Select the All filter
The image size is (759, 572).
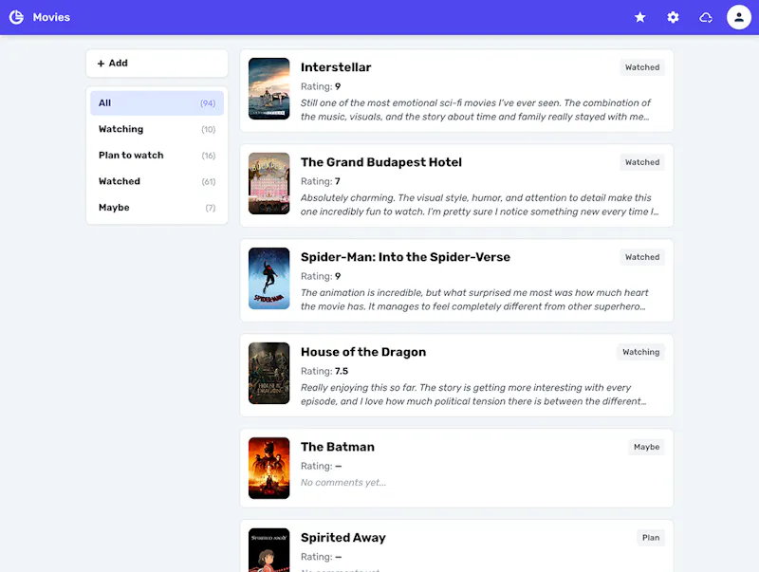coord(157,103)
